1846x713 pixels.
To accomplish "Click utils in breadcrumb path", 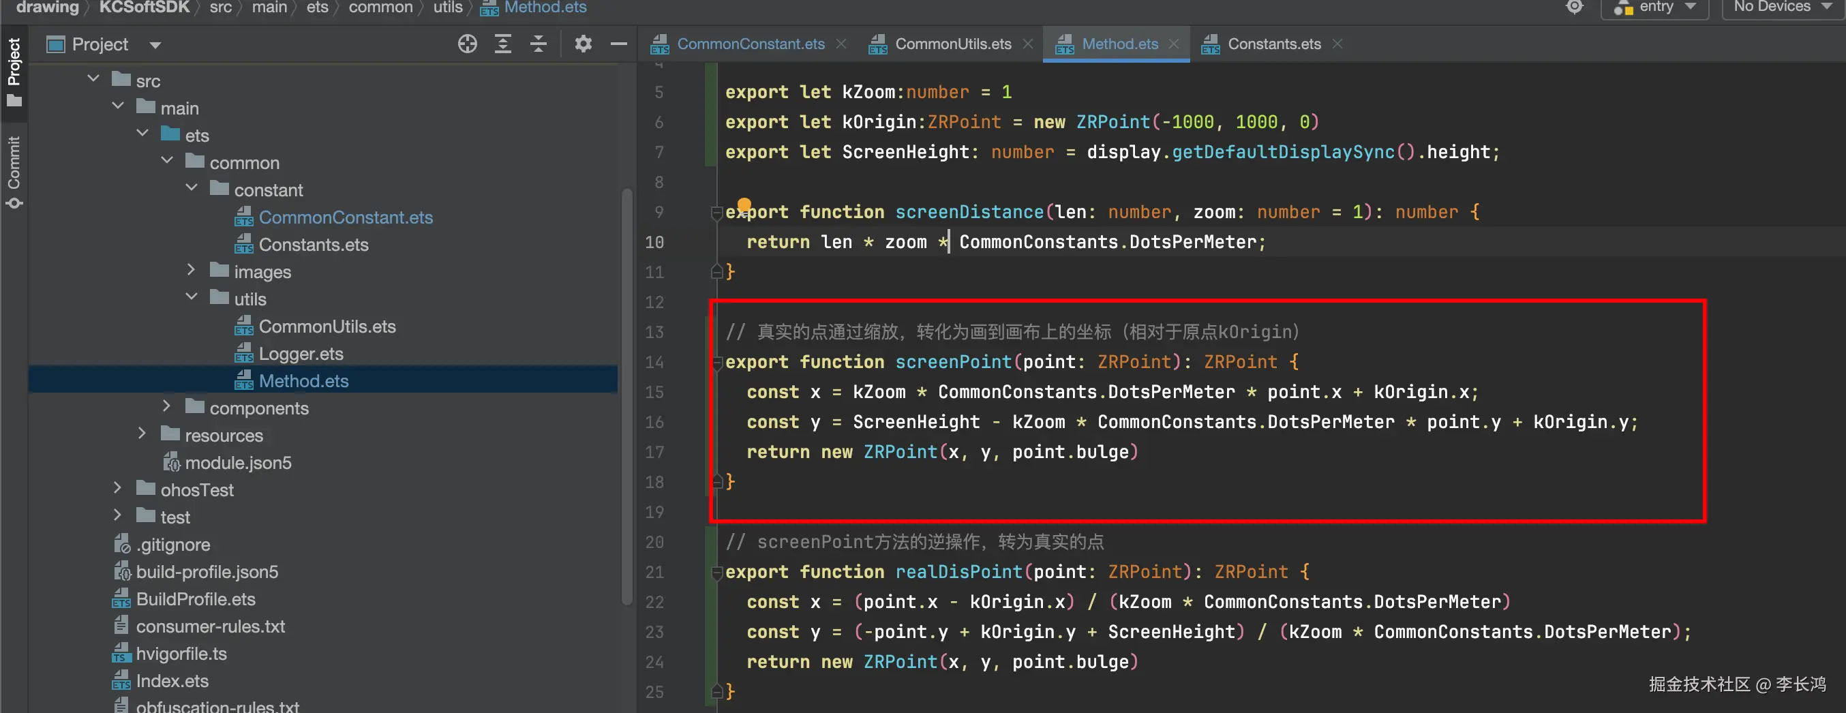I will pyautogui.click(x=448, y=7).
